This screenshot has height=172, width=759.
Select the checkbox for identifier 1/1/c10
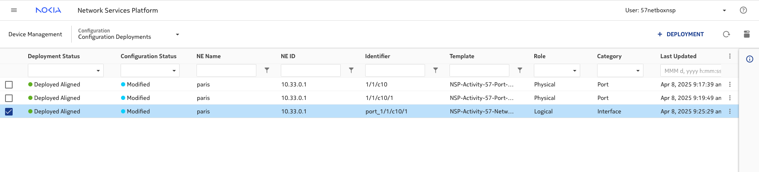pyautogui.click(x=9, y=85)
